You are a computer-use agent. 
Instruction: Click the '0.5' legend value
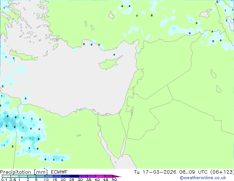pyautogui.click(x=13, y=180)
